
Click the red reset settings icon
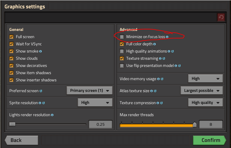[221, 17]
